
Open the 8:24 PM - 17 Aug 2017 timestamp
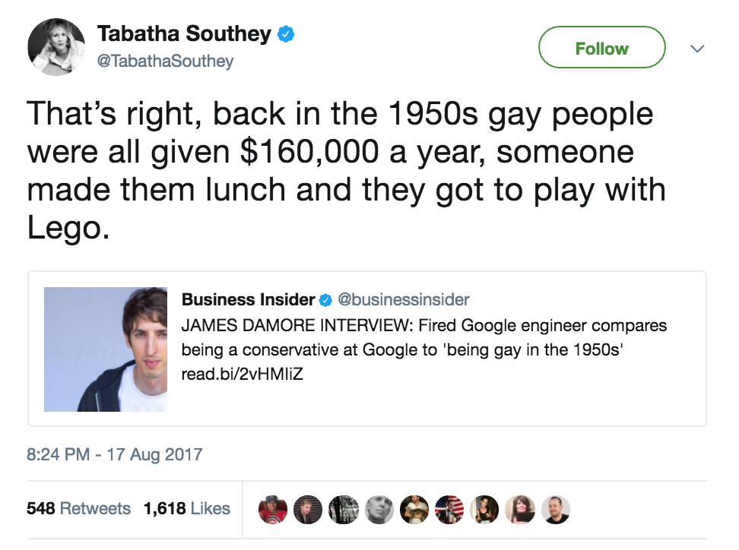[x=115, y=454]
